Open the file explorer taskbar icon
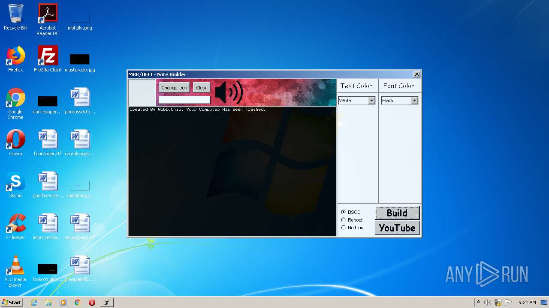549x308 pixels. [48, 302]
